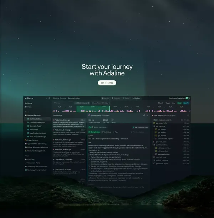This screenshot has height=218, width=214.
Task: Select the Day time range
Action: [174, 103]
